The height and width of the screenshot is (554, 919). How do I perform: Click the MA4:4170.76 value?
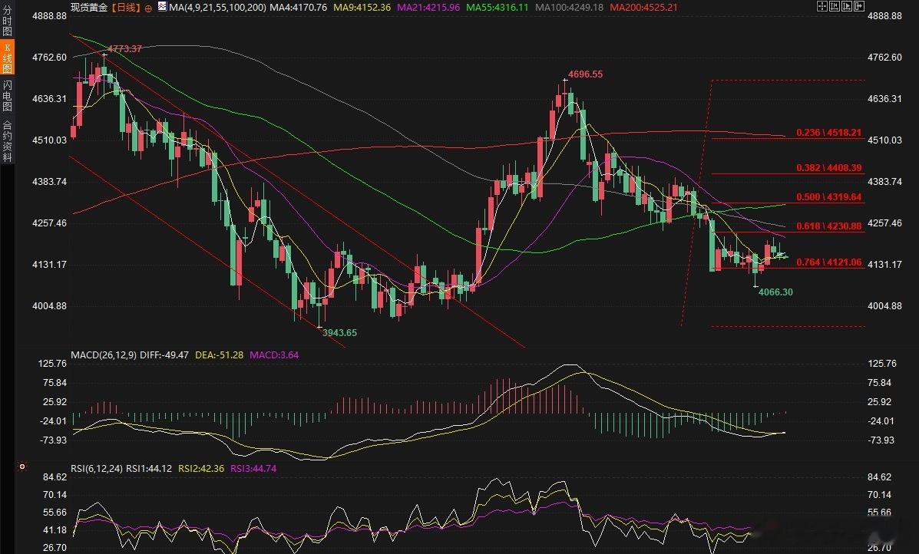tap(298, 8)
